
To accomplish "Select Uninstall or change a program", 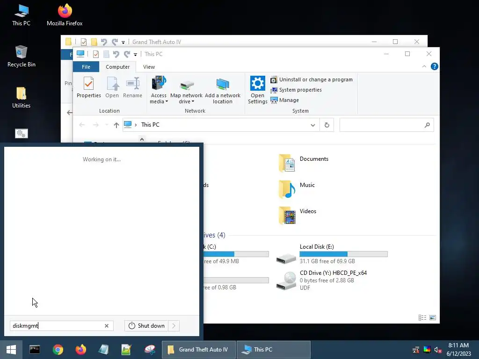I will click(312, 79).
